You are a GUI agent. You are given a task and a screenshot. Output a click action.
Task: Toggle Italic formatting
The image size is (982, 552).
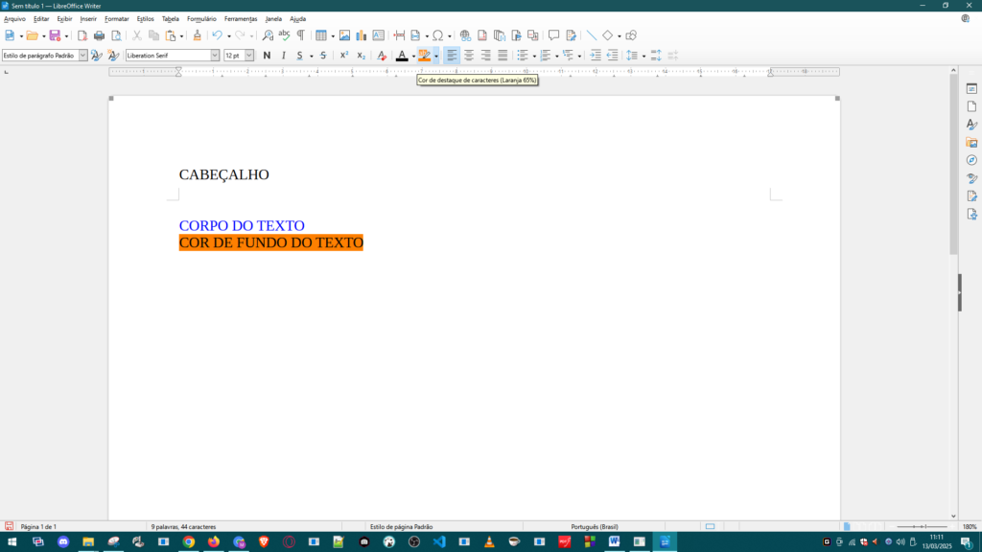click(x=283, y=56)
